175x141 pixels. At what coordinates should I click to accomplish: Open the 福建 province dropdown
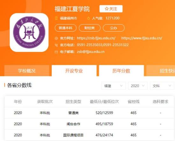tap(113, 86)
